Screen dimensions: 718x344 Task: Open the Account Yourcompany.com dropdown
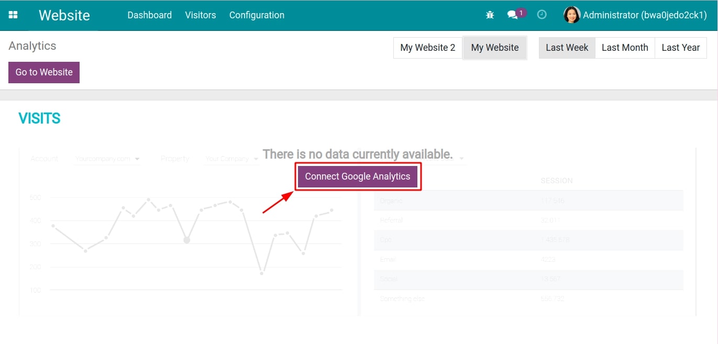click(107, 158)
